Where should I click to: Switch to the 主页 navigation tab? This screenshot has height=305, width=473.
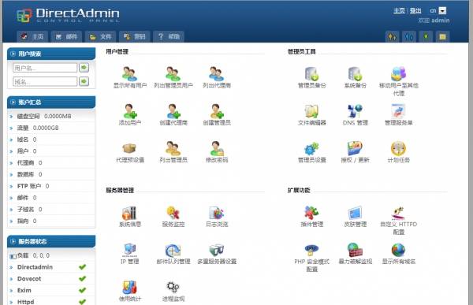click(x=32, y=36)
